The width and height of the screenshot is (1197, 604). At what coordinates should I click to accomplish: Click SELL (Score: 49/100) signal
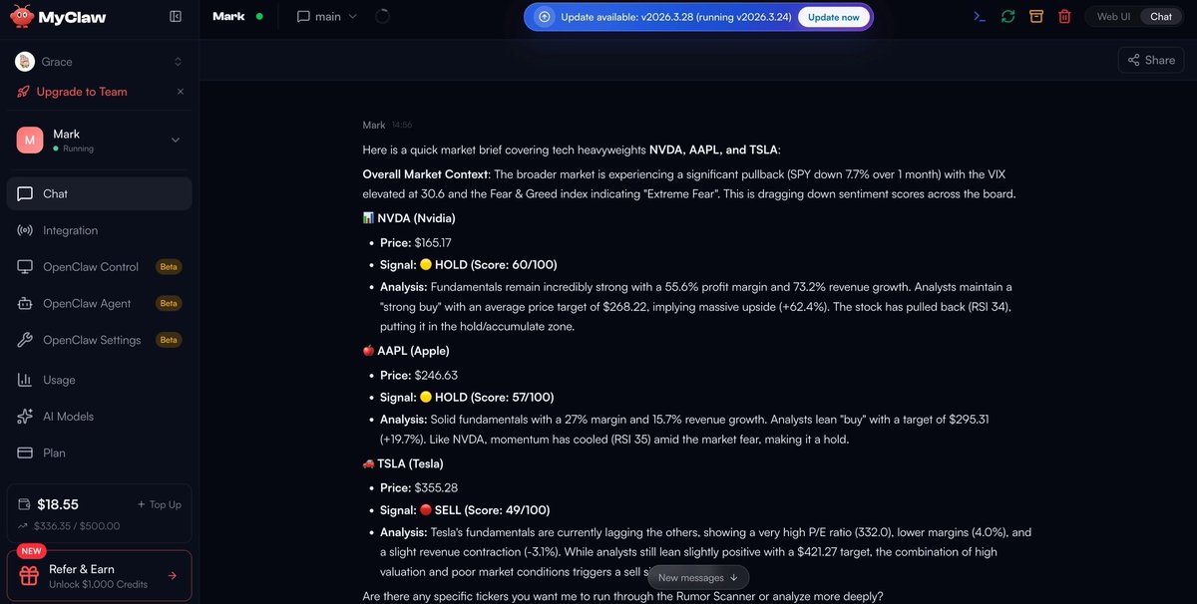[493, 510]
